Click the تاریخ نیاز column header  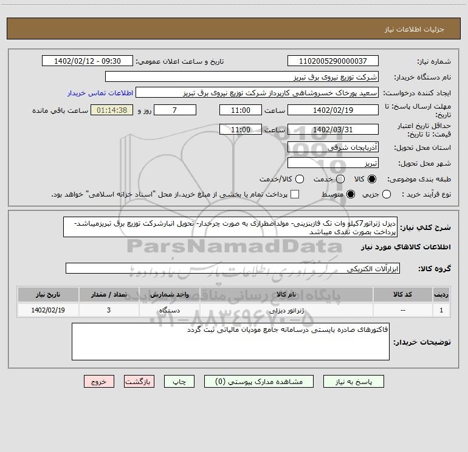click(48, 294)
